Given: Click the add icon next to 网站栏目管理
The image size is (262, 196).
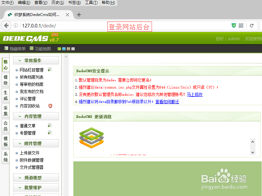Looking at the screenshot, I should click(50, 69).
